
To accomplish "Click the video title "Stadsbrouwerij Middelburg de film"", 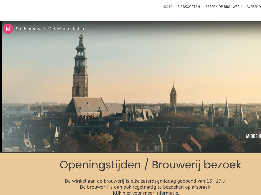I will pos(50,29).
